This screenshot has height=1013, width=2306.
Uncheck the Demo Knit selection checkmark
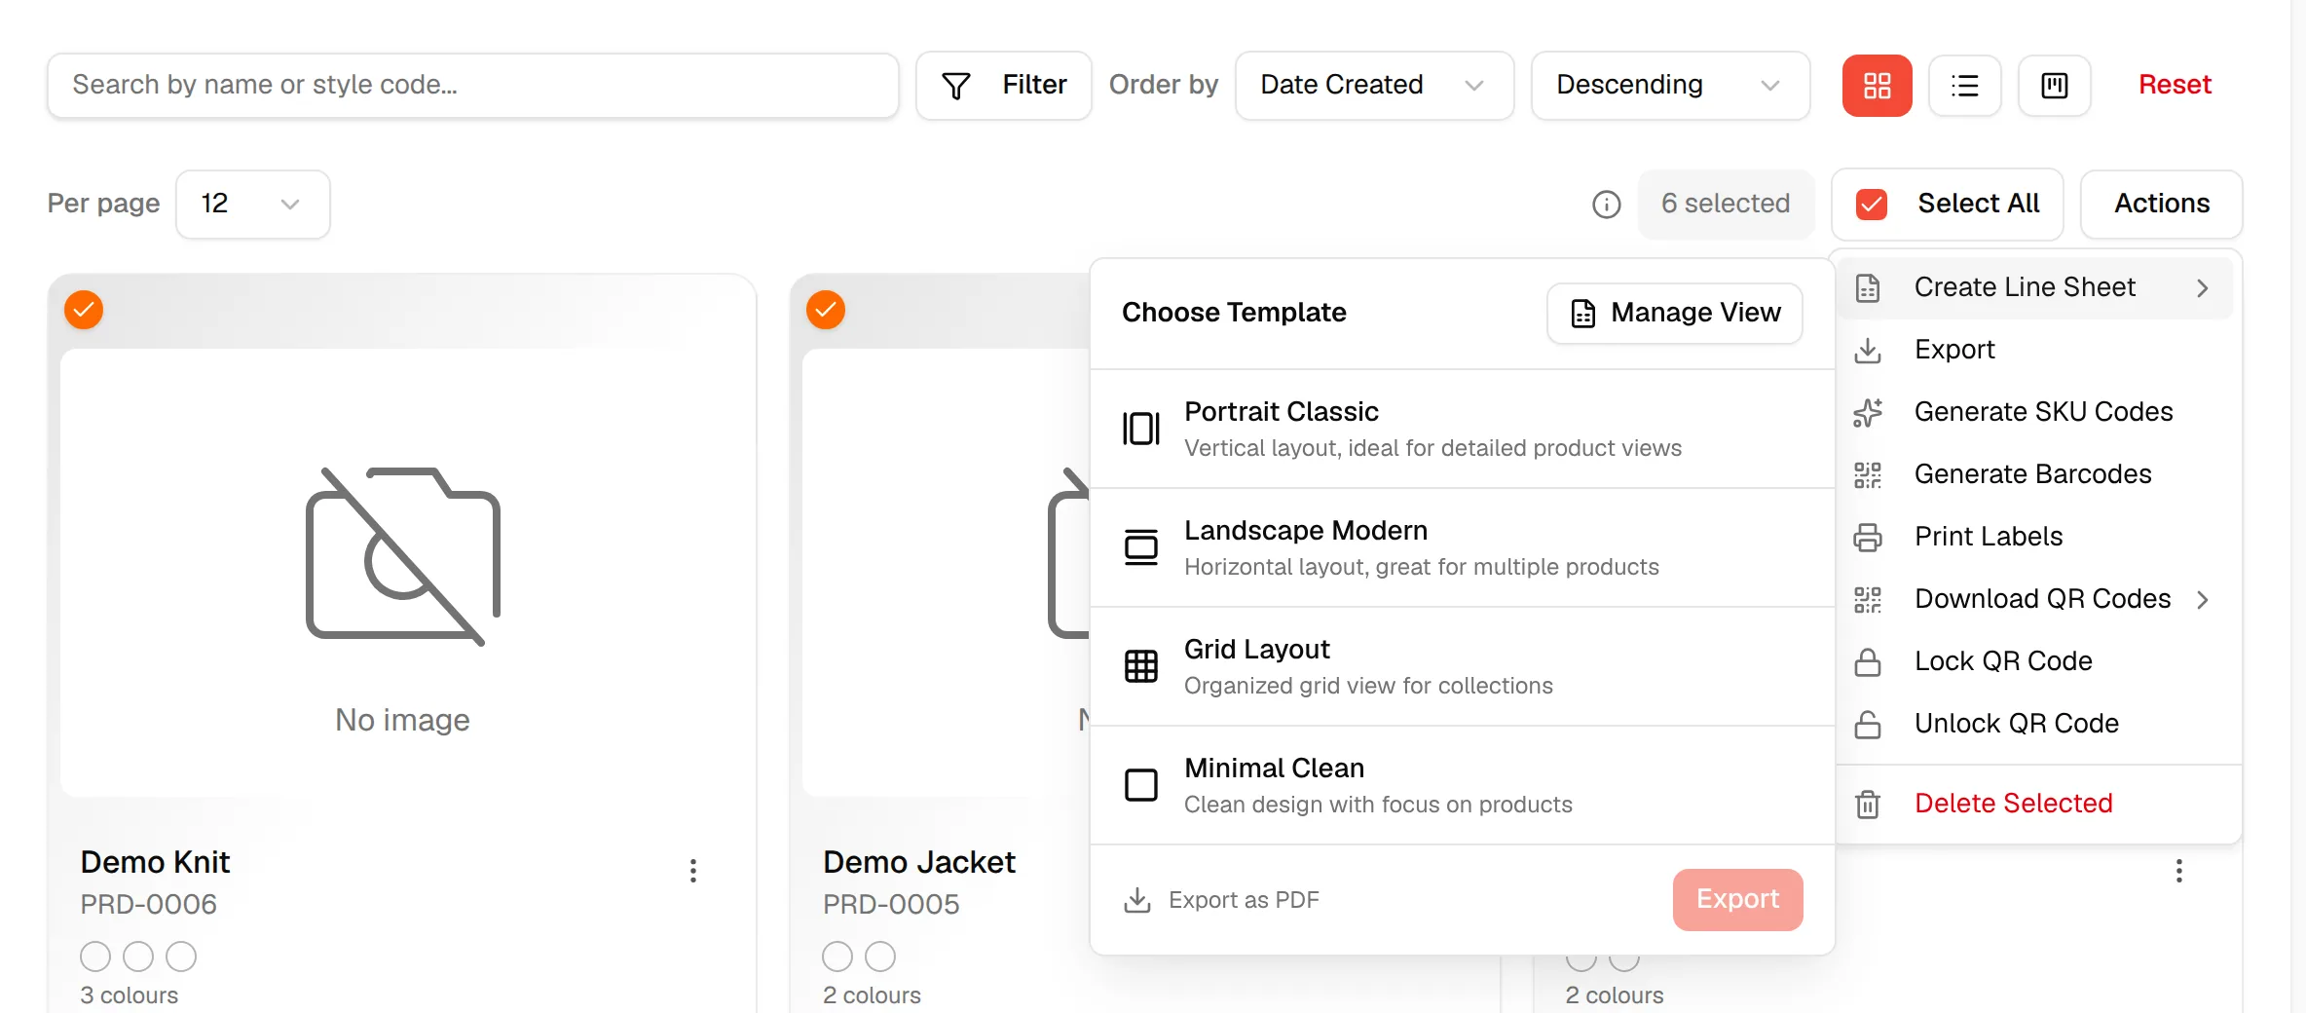click(84, 310)
